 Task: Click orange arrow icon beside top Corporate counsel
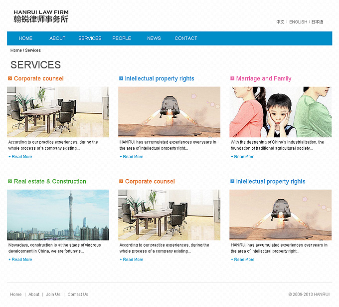[10, 78]
